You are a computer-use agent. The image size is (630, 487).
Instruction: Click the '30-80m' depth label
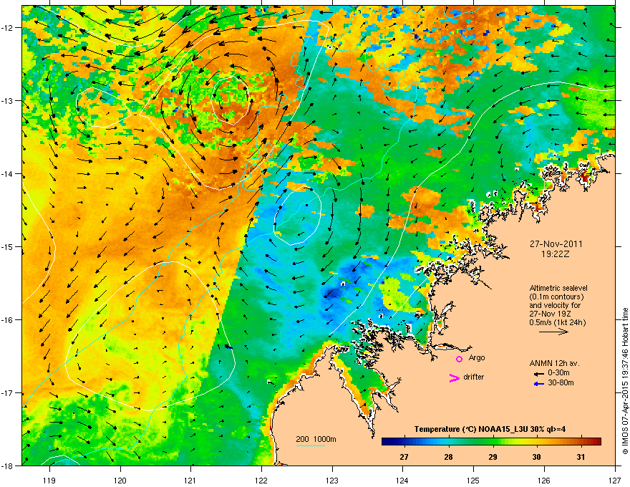click(x=561, y=382)
